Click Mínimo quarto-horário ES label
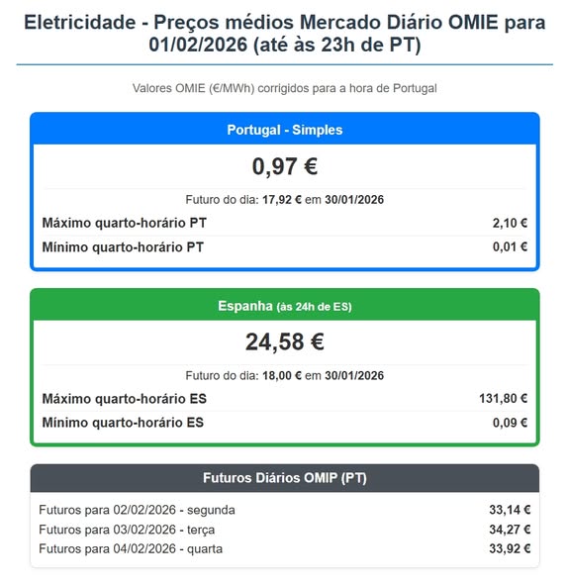 click(123, 423)
